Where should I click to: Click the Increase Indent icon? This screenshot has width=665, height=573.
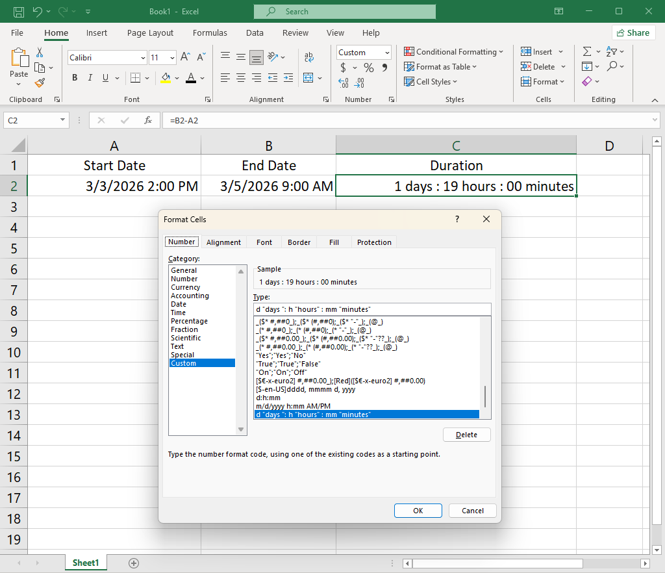(288, 77)
